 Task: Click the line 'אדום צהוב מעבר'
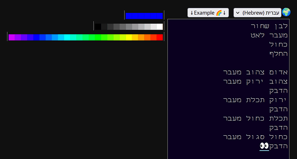pos(255,72)
